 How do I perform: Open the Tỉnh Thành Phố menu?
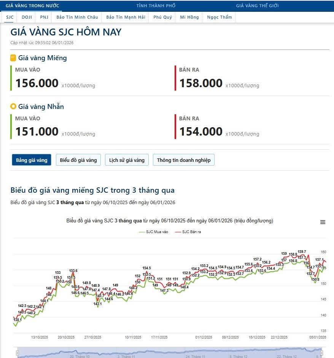click(x=156, y=6)
